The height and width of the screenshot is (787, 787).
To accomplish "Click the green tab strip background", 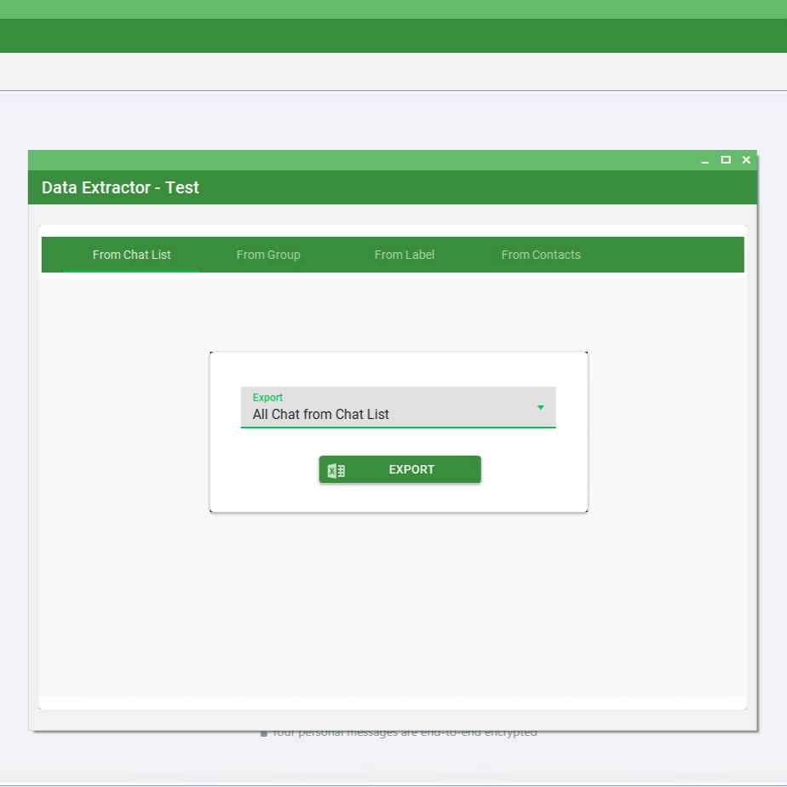I will pos(664,255).
